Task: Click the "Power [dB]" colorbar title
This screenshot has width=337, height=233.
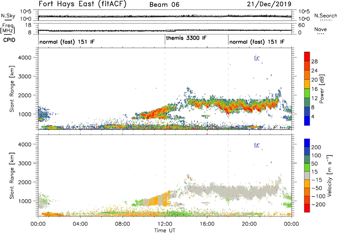Action: coord(322,89)
